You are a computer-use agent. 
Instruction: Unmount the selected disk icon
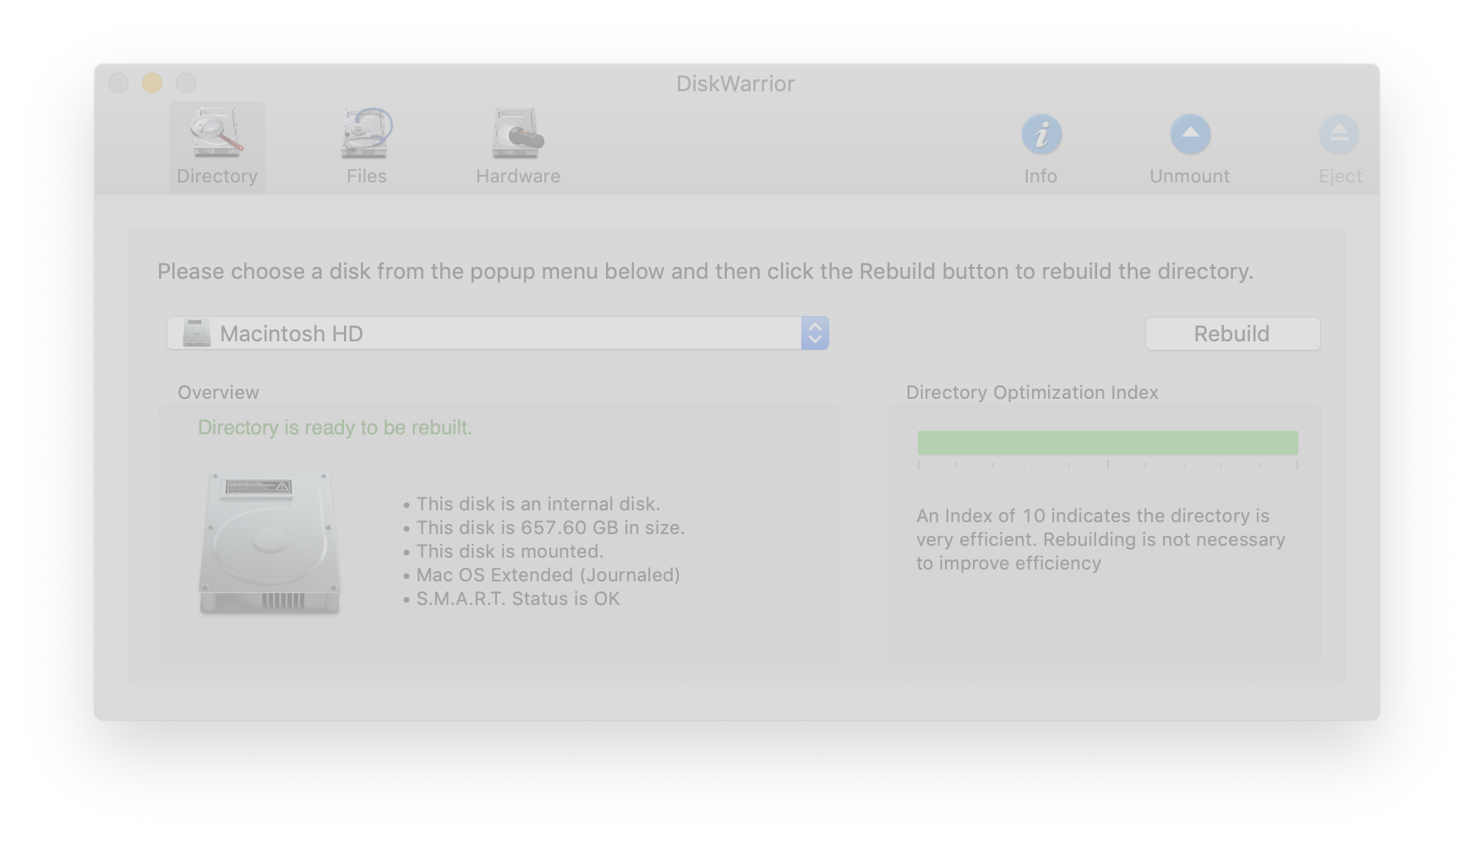1190,134
